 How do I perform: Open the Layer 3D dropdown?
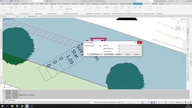coord(129,46)
